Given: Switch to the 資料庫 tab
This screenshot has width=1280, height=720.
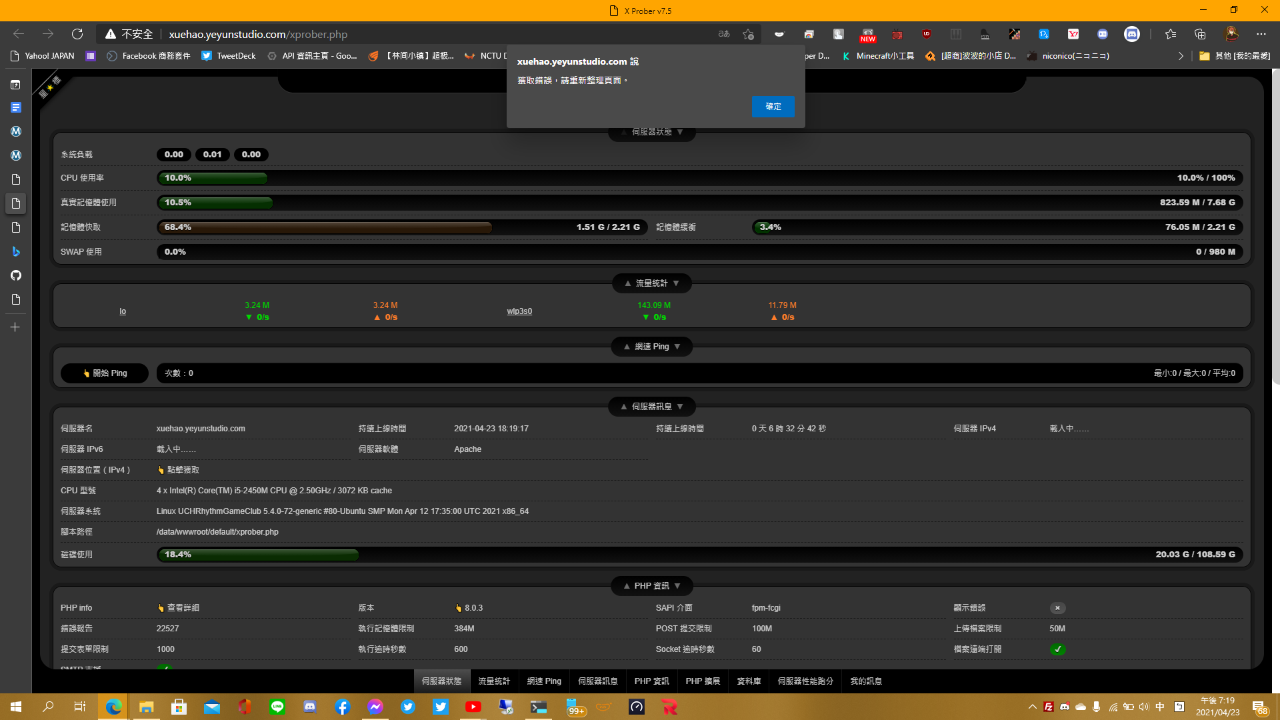Looking at the screenshot, I should coord(748,681).
